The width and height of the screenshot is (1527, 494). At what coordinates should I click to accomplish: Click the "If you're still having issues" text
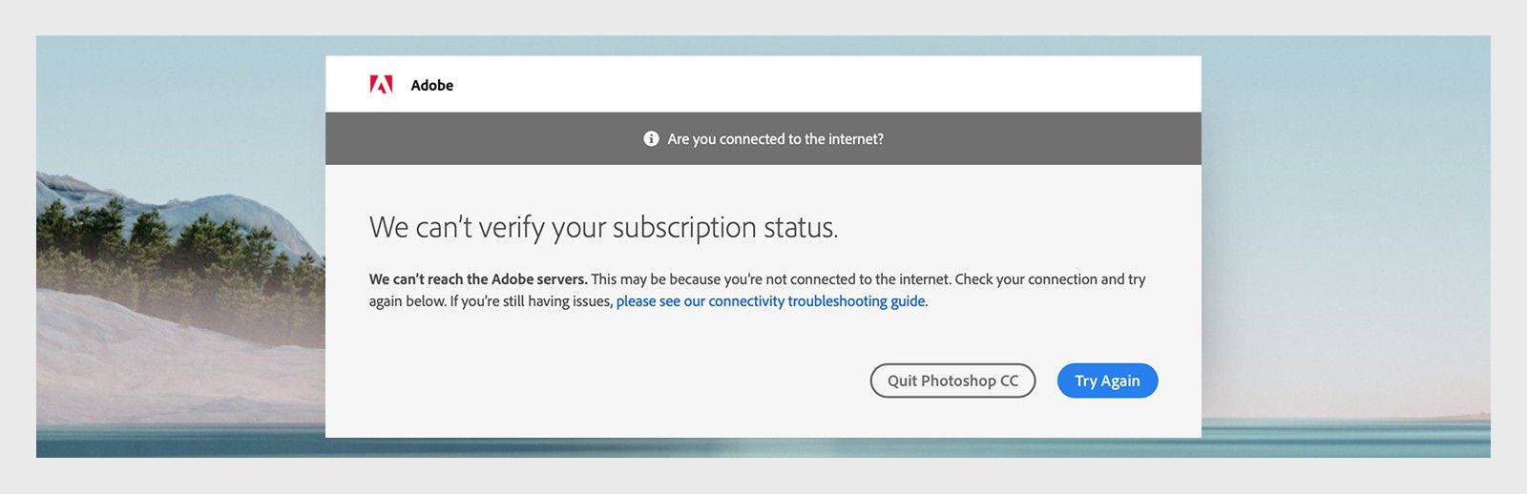pos(531,301)
